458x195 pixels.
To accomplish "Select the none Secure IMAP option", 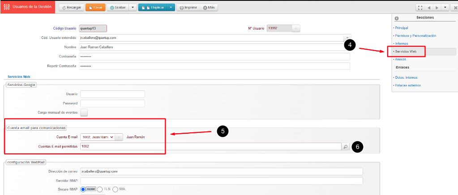I will point(83,189).
